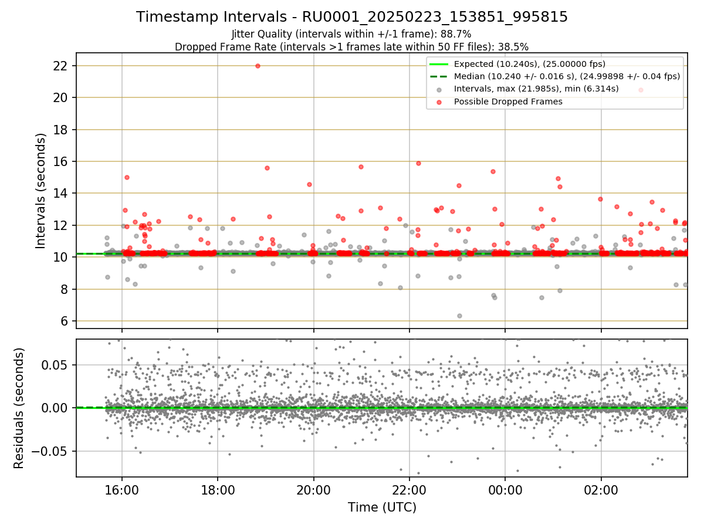Select the "Dropped Frame Rate" 38.5% subtitle line
704x528 pixels.
(x=351, y=47)
